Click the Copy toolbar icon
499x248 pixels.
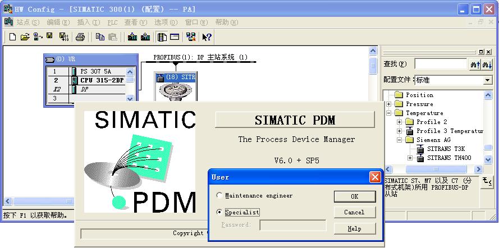tap(100, 37)
